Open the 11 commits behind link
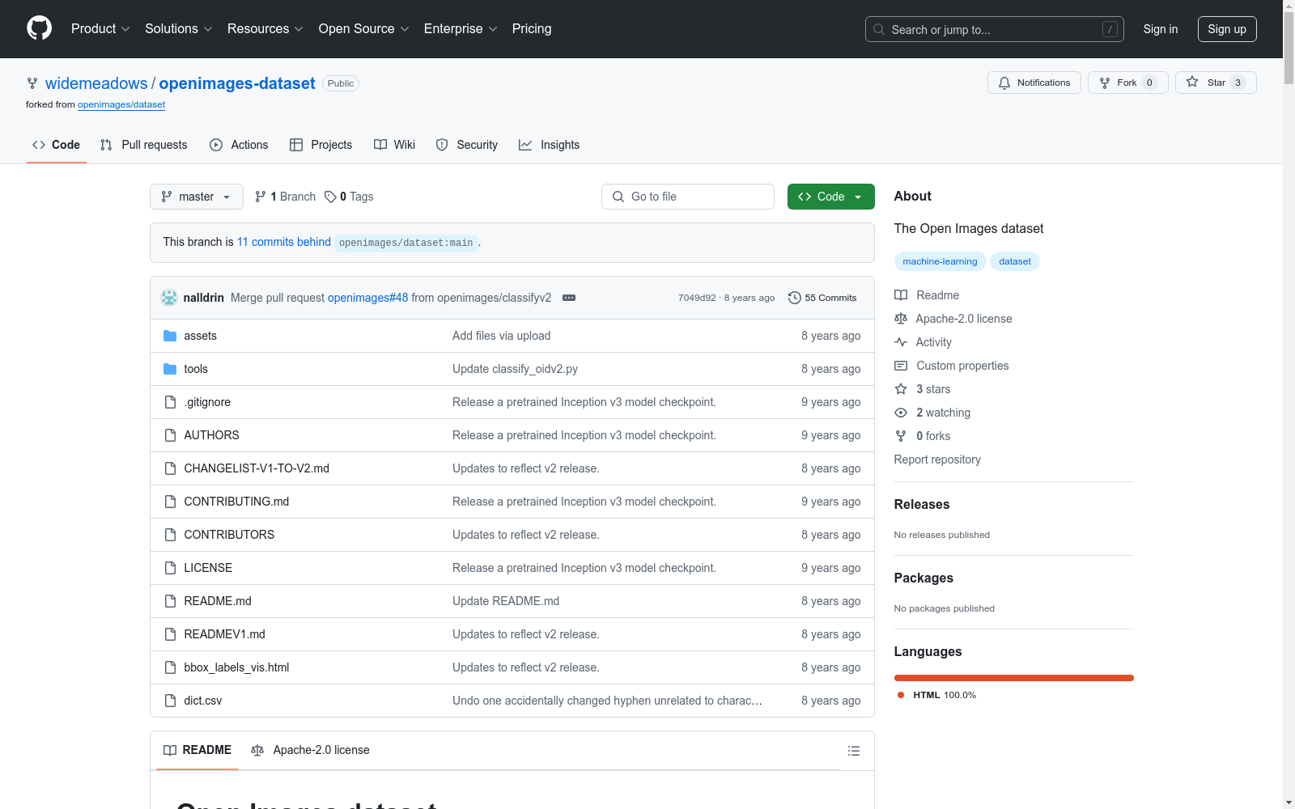Image resolution: width=1295 pixels, height=809 pixels. click(x=284, y=242)
